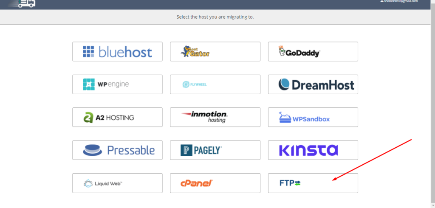Select the FTP migration option

point(313,183)
